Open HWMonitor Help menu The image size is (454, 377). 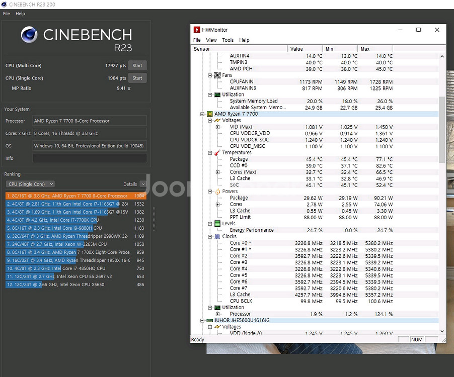click(244, 40)
